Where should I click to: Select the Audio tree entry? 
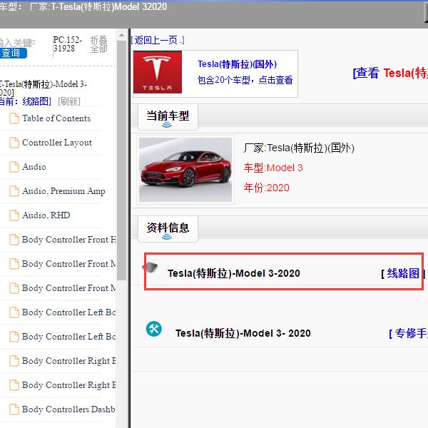(34, 167)
